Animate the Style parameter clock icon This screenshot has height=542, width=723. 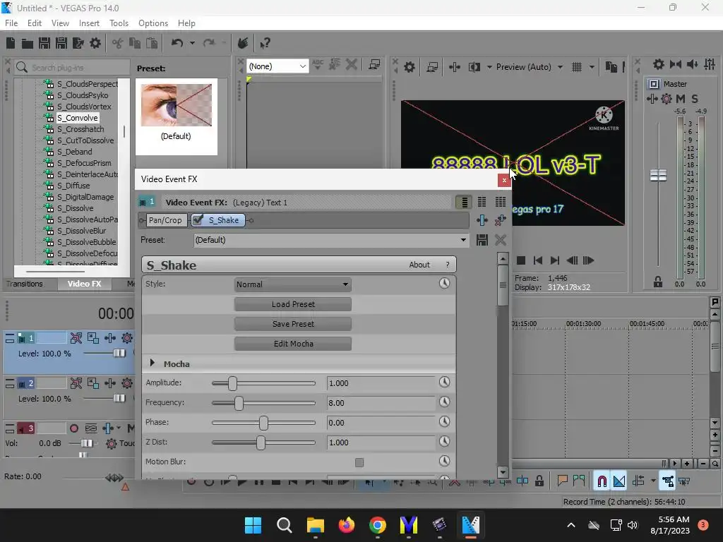444,283
